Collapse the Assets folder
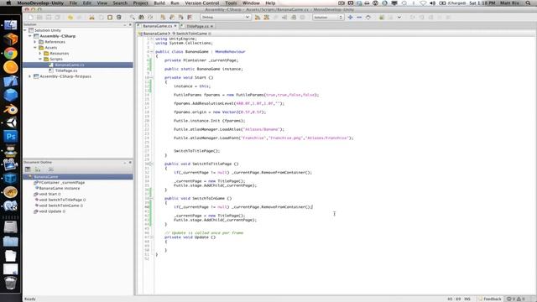 [x=35, y=48]
